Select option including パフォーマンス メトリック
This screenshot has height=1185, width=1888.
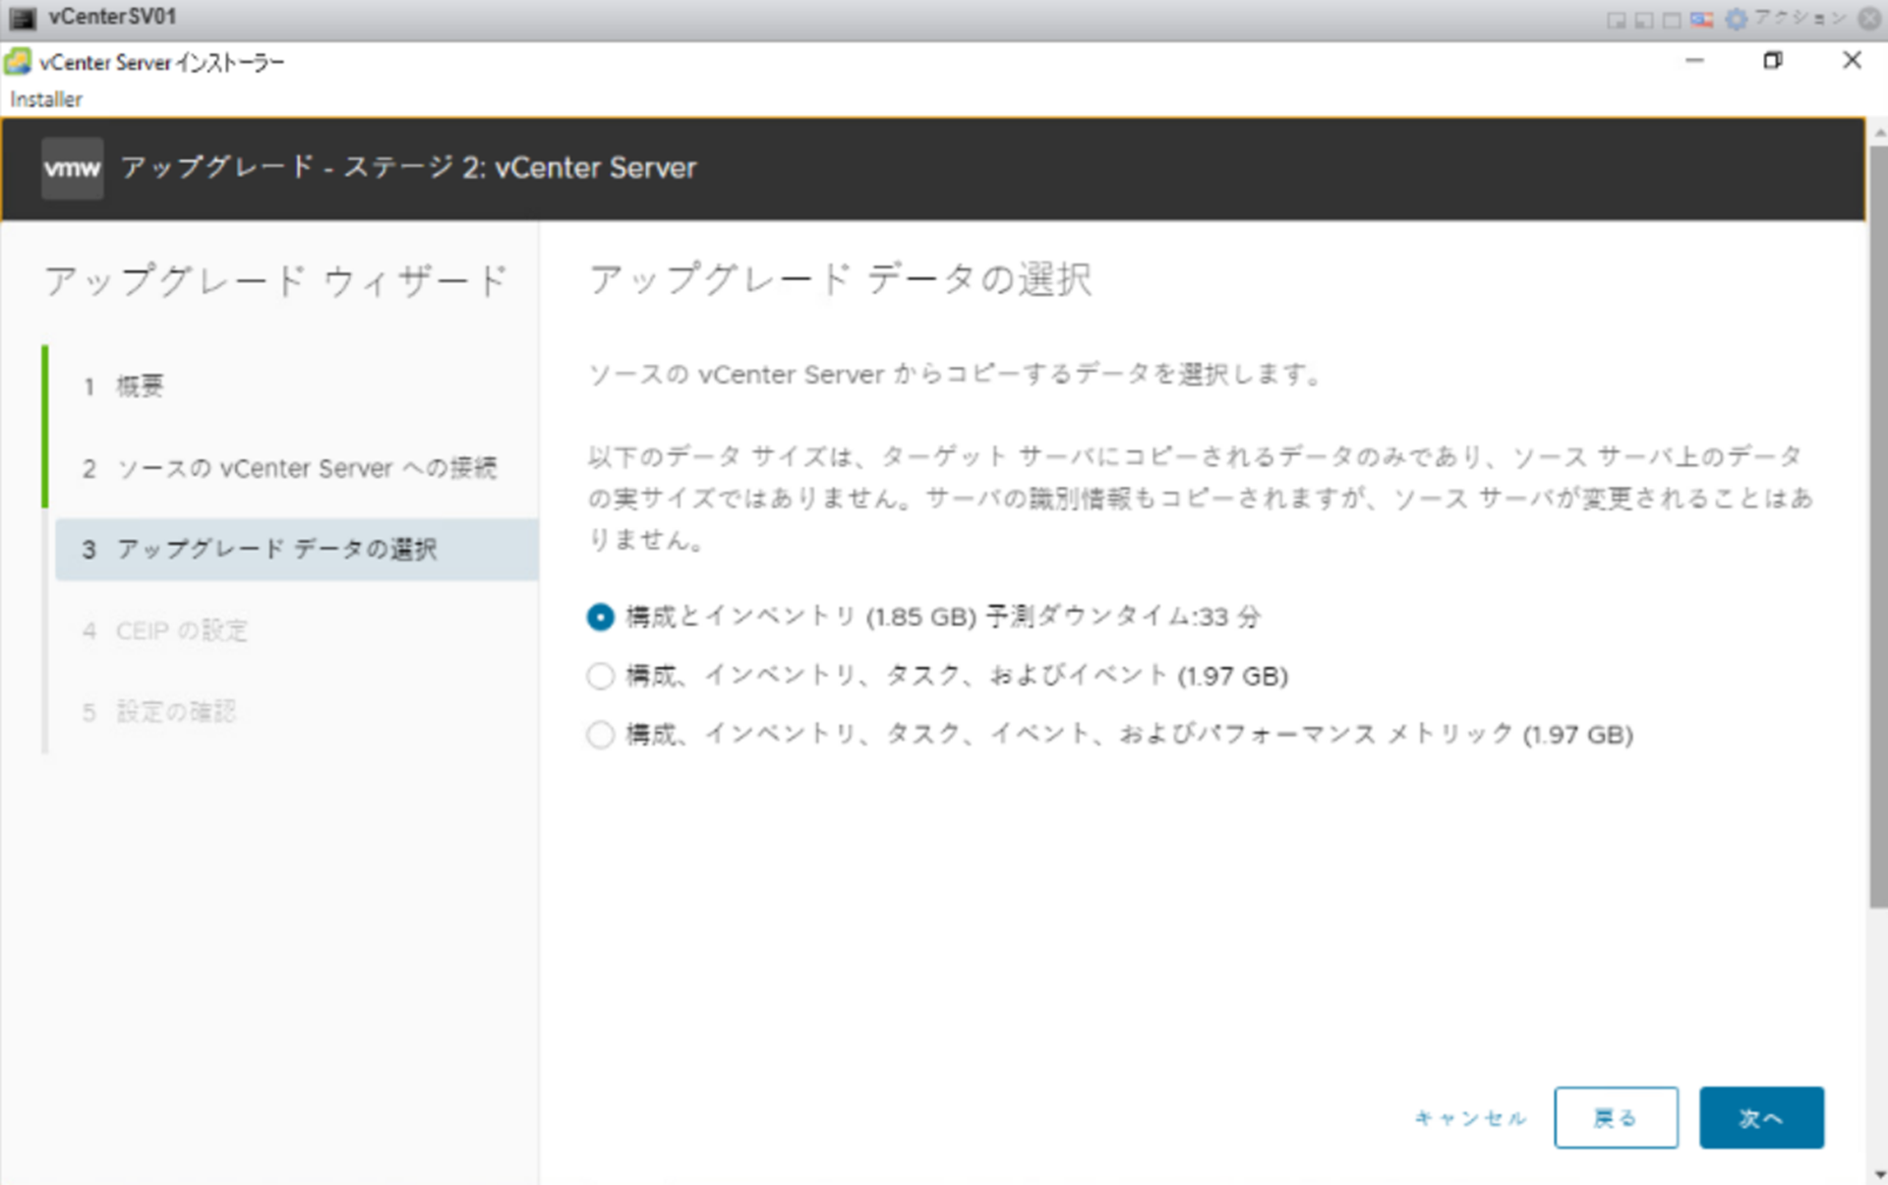tap(600, 735)
